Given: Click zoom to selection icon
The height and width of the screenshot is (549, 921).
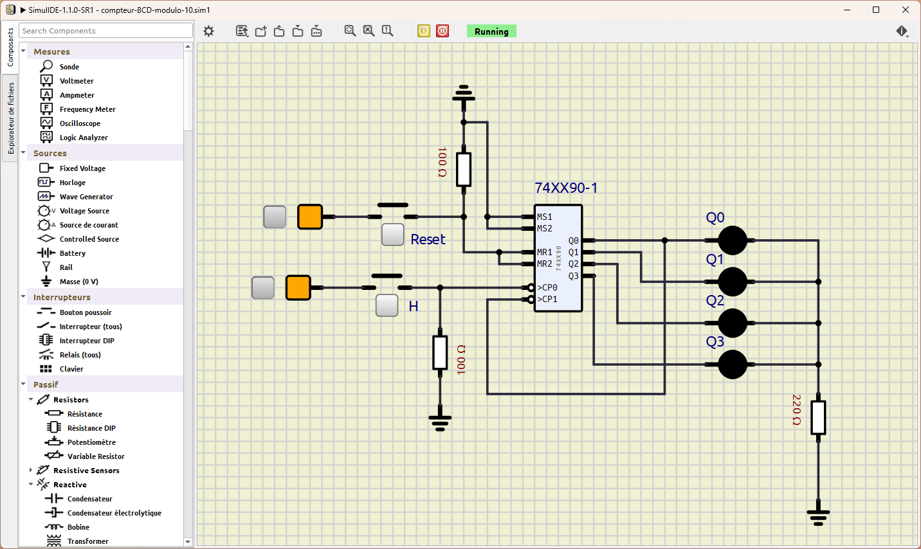Looking at the screenshot, I should pos(369,31).
